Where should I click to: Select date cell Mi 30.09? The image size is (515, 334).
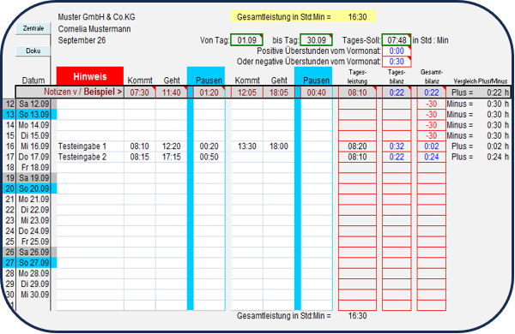click(x=33, y=295)
